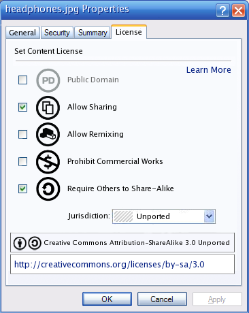The height and width of the screenshot is (313, 249).
Task: Close the headphones.jpg Properties dialog
Action: tap(238, 10)
